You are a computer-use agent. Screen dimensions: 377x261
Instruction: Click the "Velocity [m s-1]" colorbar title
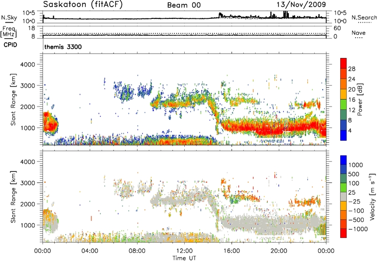click(x=372, y=196)
